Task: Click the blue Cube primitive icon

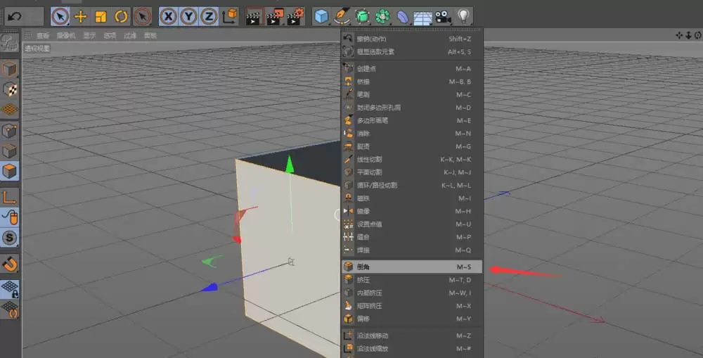Action: coord(321,17)
